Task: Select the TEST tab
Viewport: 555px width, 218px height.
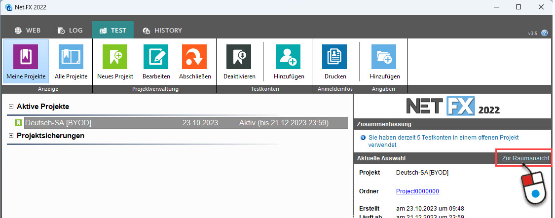Action: [x=113, y=31]
